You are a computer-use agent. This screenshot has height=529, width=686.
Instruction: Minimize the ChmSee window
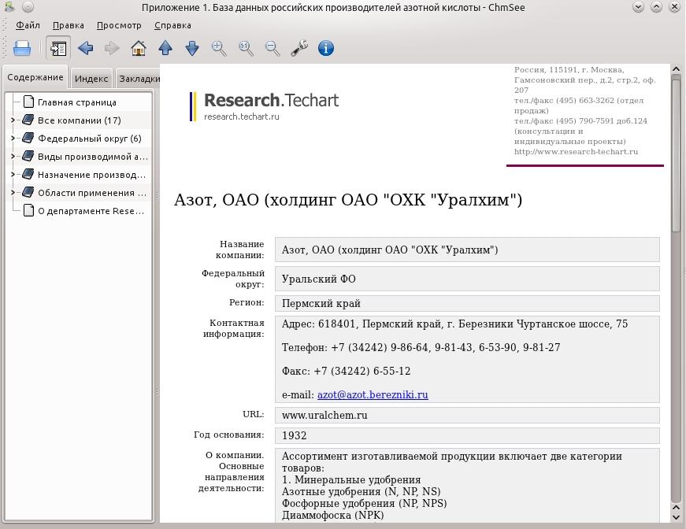tap(638, 7)
